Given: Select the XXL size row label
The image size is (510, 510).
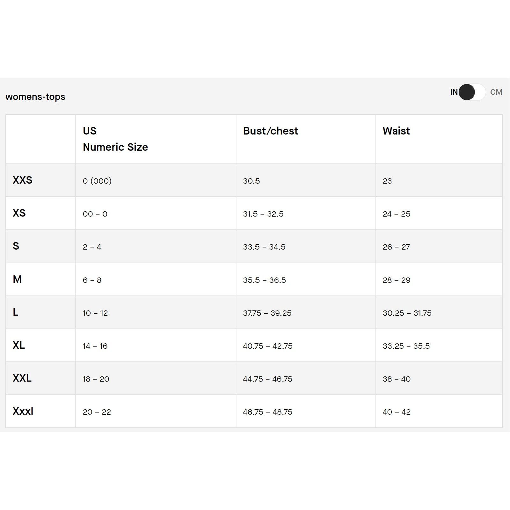Looking at the screenshot, I should pyautogui.click(x=22, y=378).
